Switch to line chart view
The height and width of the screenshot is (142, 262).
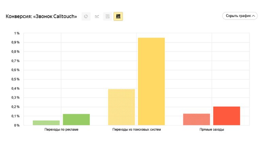coord(97,16)
